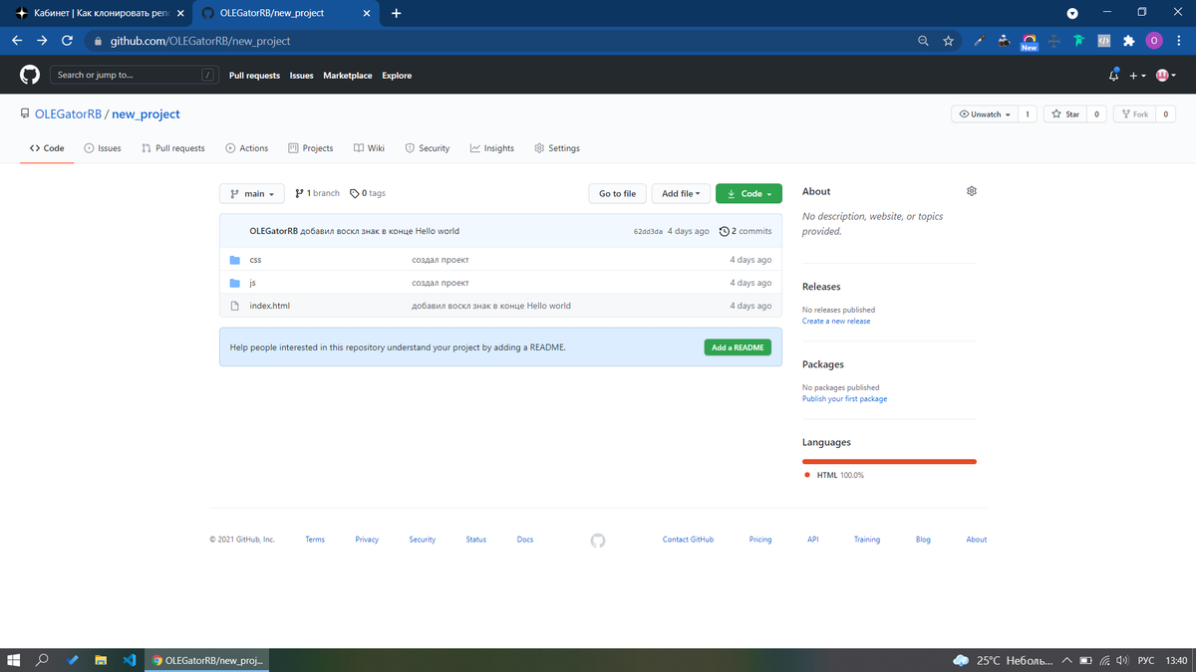The height and width of the screenshot is (672, 1196).
Task: Expand the main branch dropdown
Action: point(252,194)
